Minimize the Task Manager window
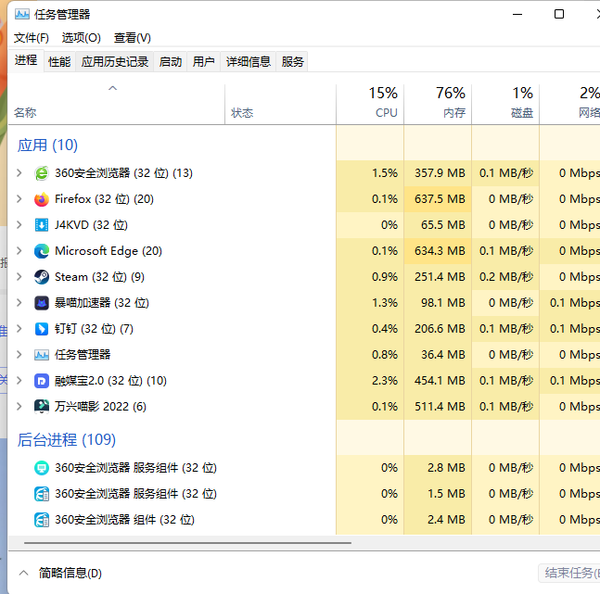The width and height of the screenshot is (600, 594). point(517,14)
